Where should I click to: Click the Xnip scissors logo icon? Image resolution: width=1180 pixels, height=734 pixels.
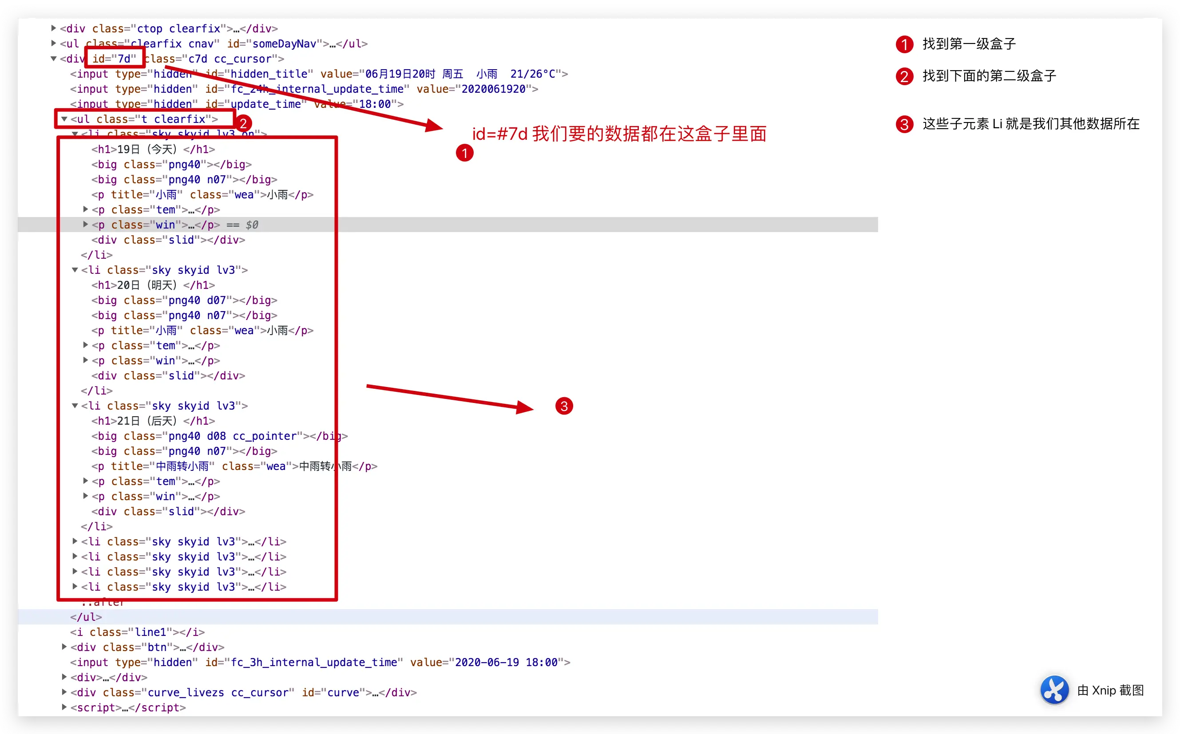point(1054,690)
